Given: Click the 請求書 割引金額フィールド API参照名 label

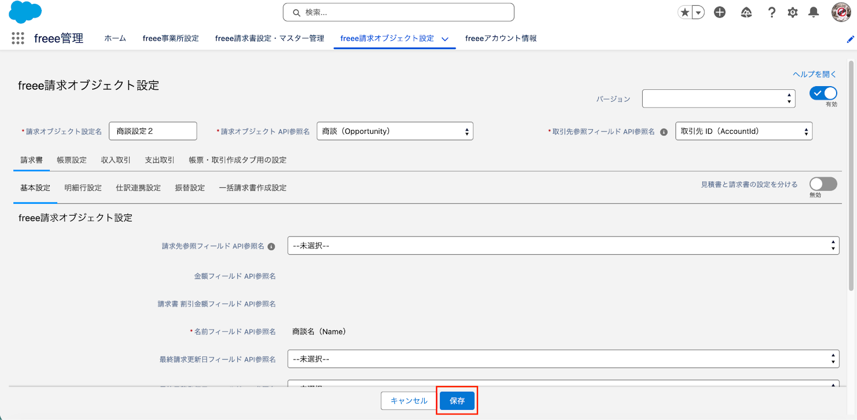Looking at the screenshot, I should [x=216, y=304].
